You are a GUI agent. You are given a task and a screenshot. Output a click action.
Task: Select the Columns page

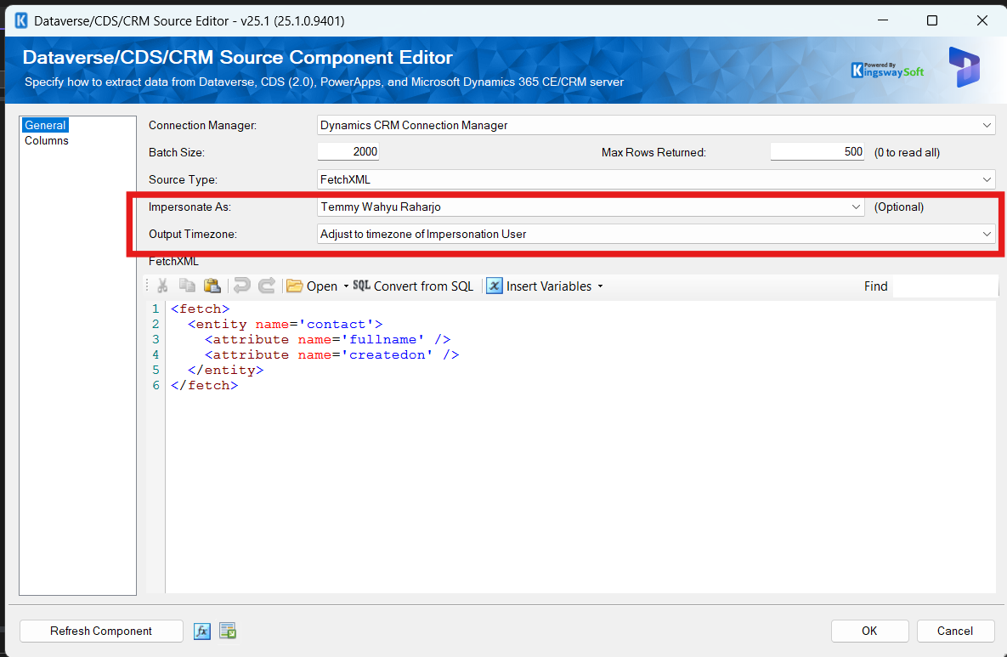[x=46, y=140]
